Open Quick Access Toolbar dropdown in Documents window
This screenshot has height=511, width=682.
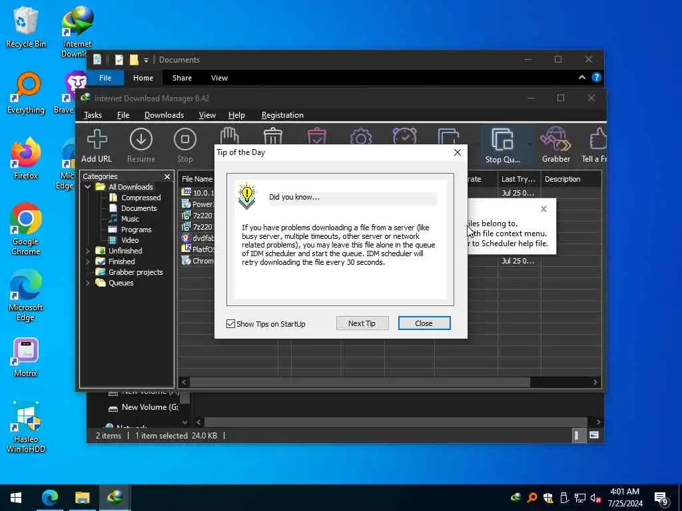[x=146, y=60]
